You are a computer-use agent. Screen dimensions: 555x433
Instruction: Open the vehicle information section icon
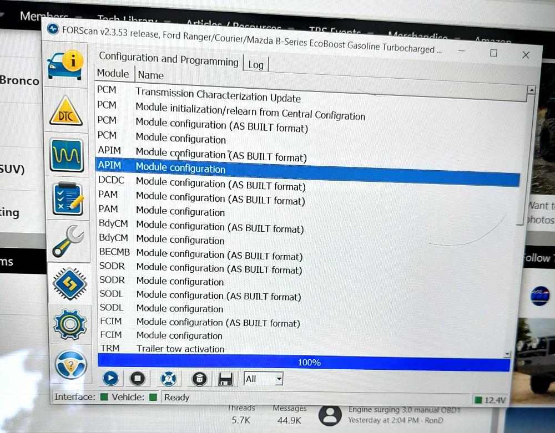(x=67, y=65)
